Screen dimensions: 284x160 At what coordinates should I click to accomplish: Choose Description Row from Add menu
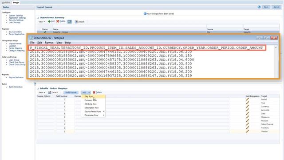[x=91, y=108]
